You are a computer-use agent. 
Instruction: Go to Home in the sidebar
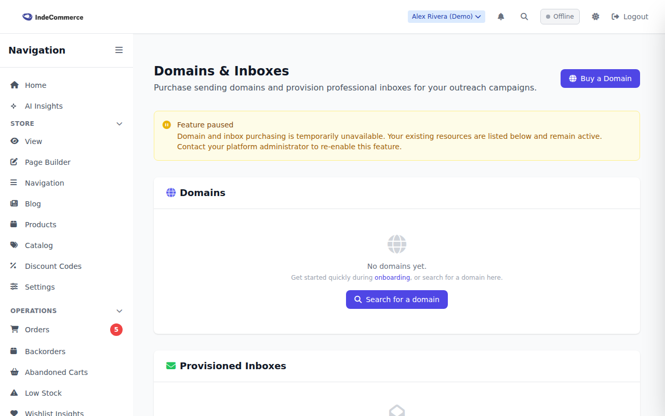(66, 85)
